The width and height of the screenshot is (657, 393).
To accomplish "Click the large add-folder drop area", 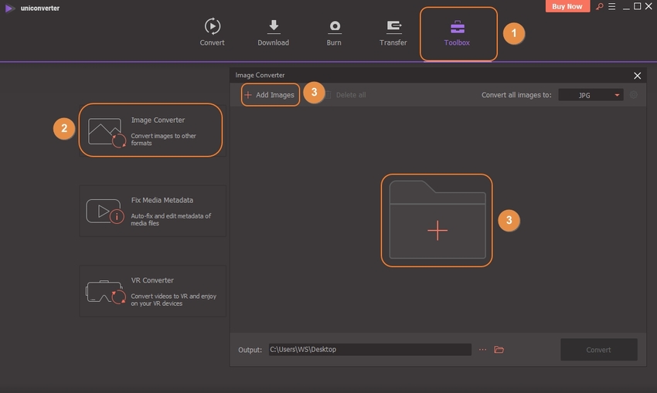I will pyautogui.click(x=437, y=221).
